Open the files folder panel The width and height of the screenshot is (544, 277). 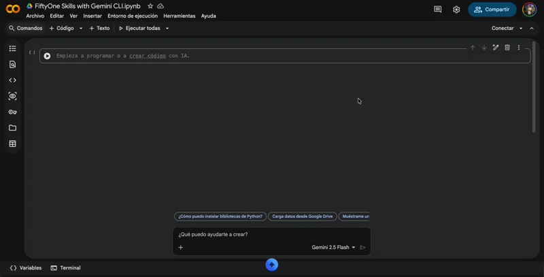(12, 128)
